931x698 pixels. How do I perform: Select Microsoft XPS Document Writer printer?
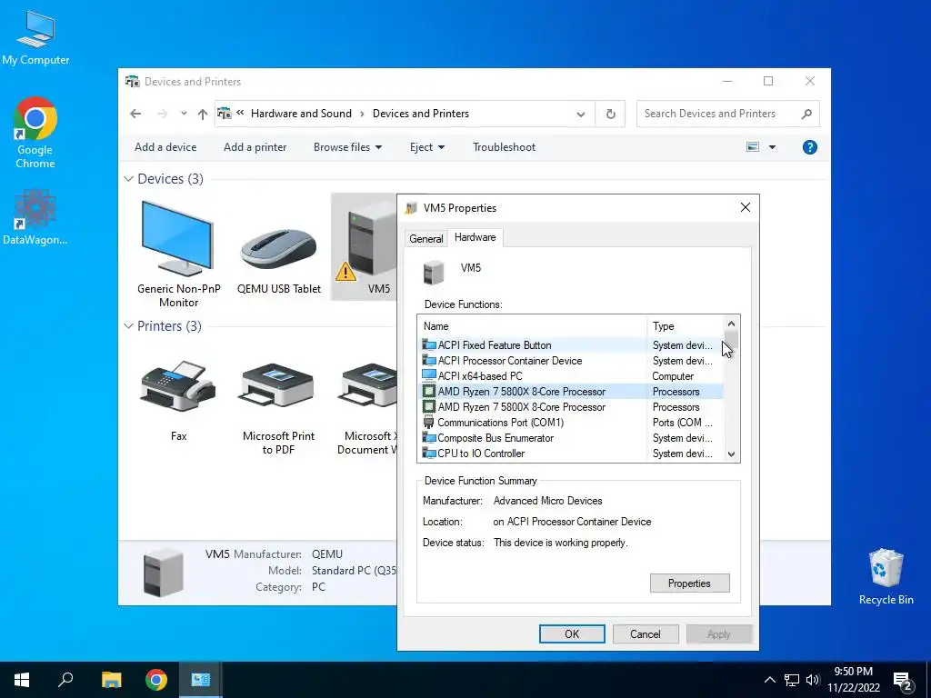(x=367, y=407)
